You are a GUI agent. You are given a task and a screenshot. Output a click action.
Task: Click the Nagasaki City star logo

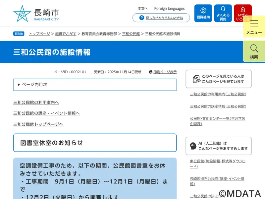tap(22, 14)
